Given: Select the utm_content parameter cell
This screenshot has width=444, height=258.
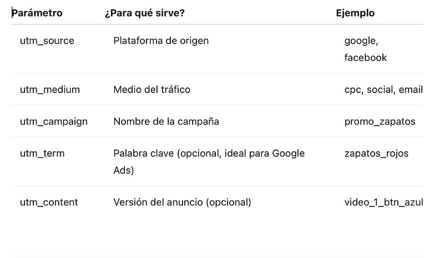Looking at the screenshot, I should point(49,203).
